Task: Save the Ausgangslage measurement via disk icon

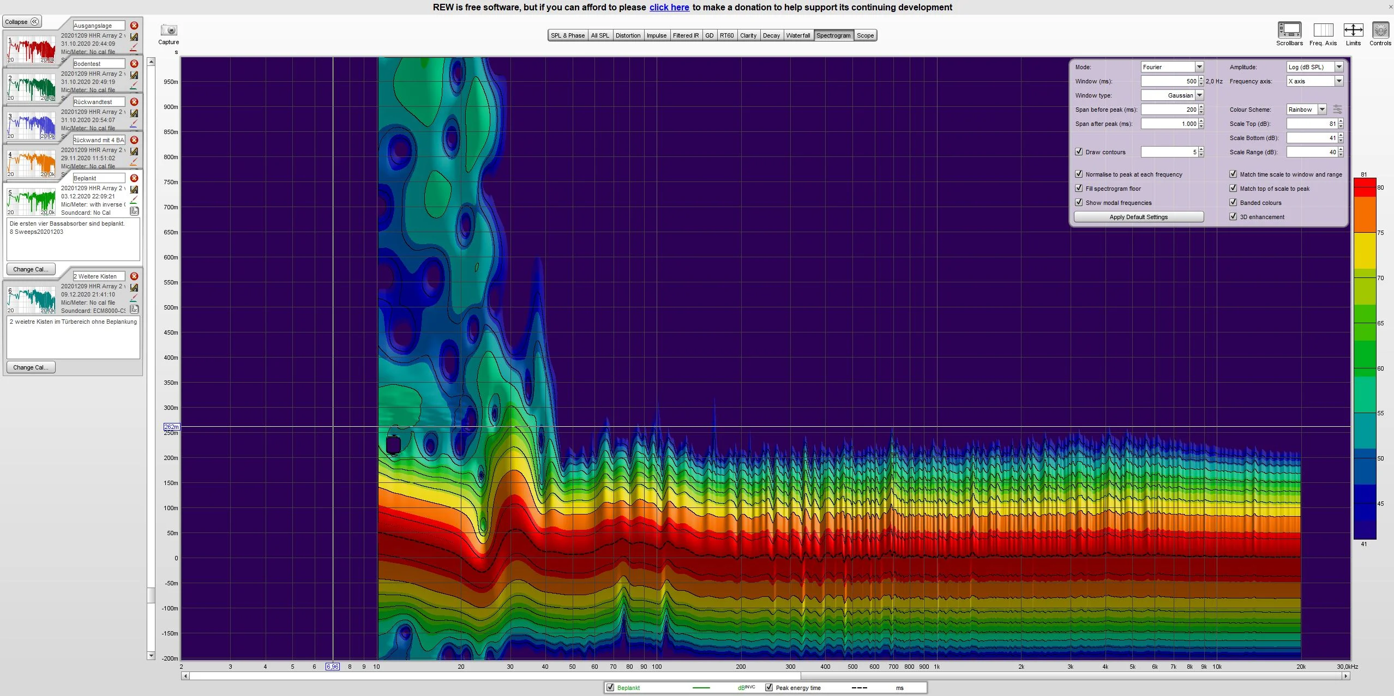Action: tap(134, 37)
